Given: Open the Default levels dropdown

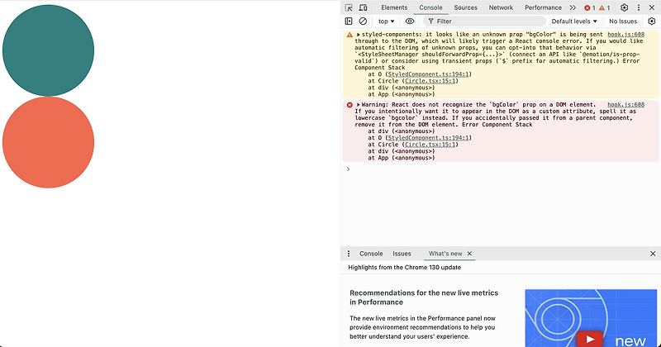Looking at the screenshot, I should click(574, 21).
